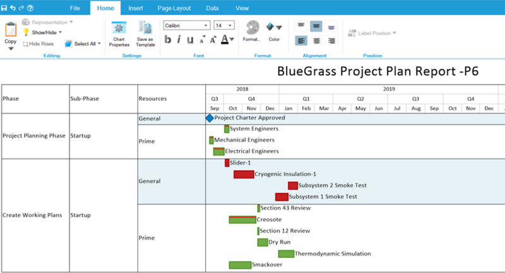
Task: Open the font size 14 dropdown
Action: 230,25
